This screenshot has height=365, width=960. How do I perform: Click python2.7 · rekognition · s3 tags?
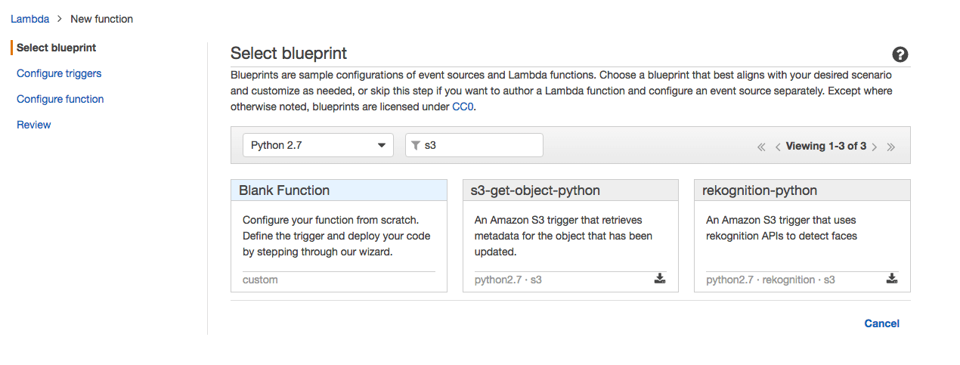click(770, 280)
